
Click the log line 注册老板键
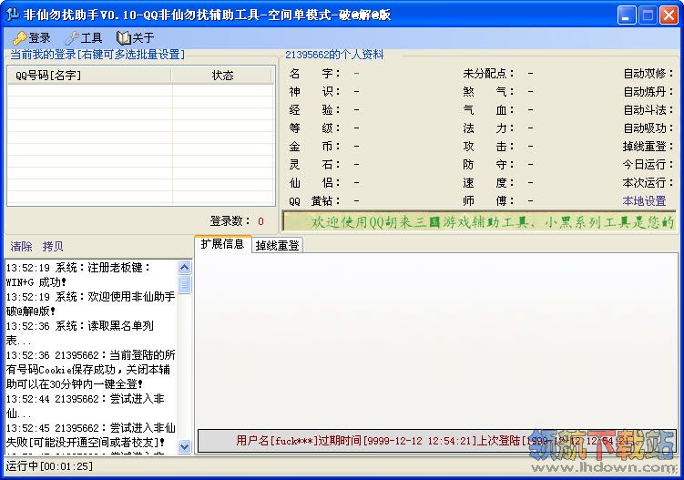[78, 275]
